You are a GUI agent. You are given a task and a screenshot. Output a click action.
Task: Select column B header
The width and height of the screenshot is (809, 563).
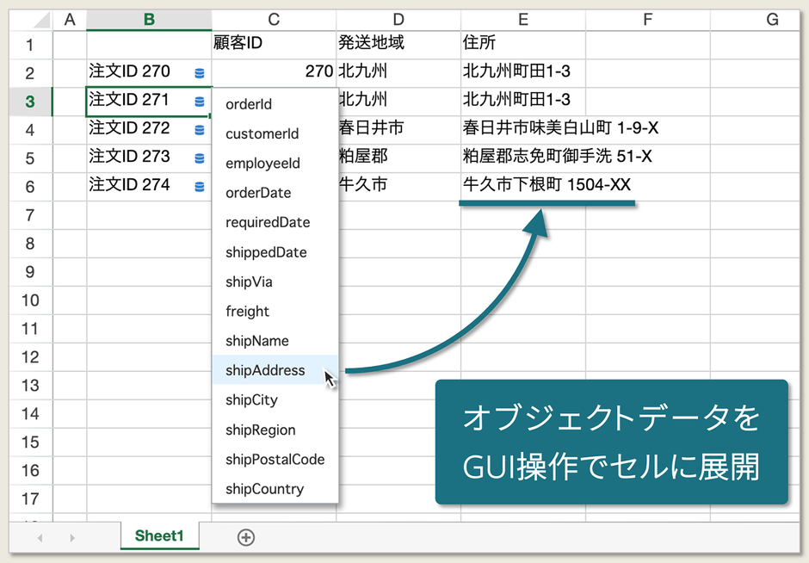(149, 20)
